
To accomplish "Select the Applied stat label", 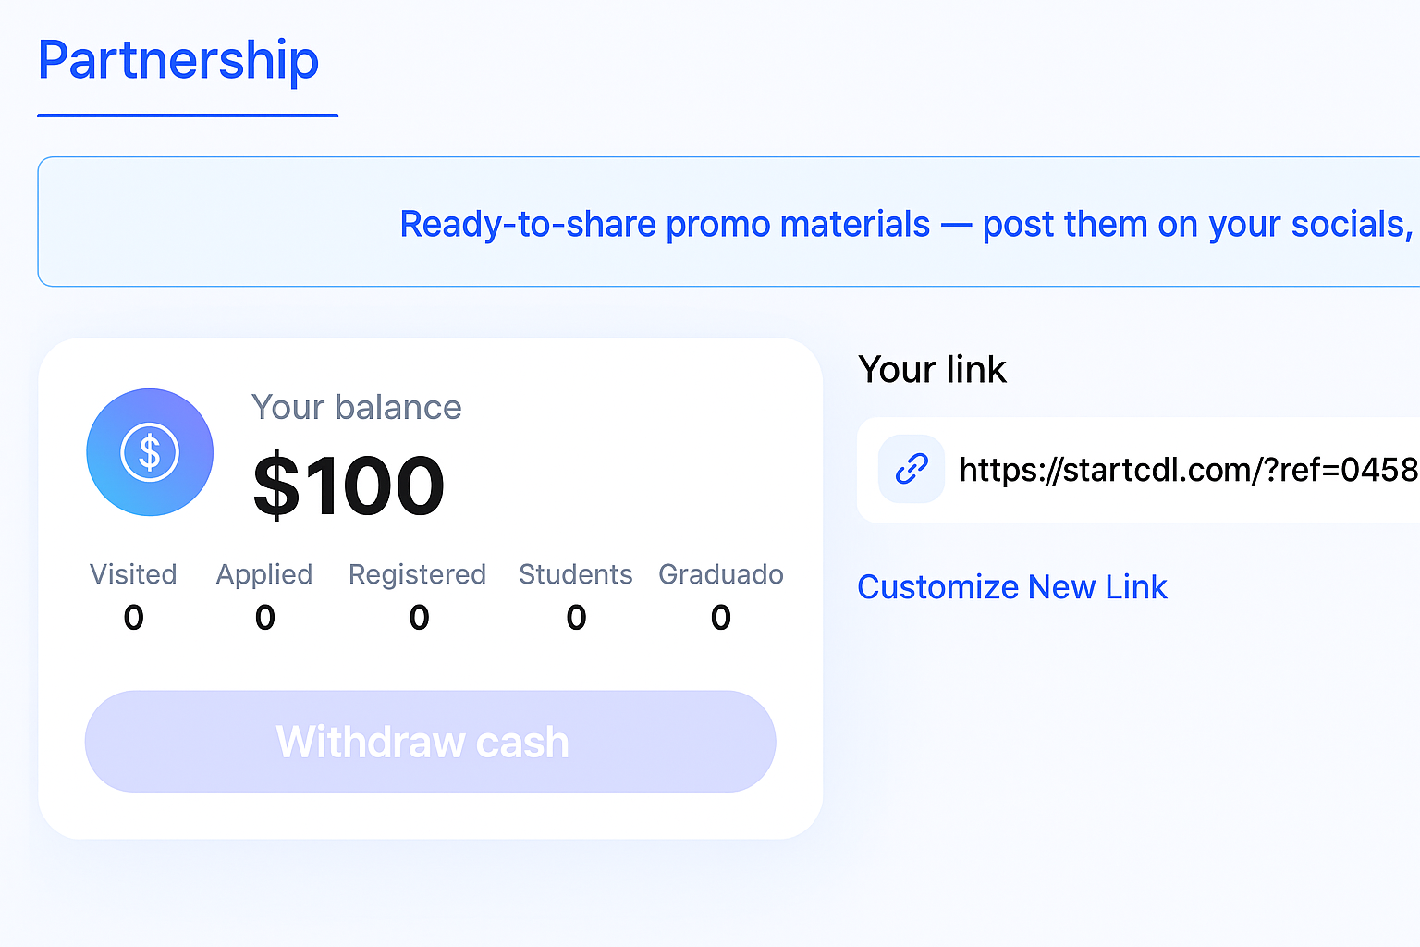I will point(264,574).
